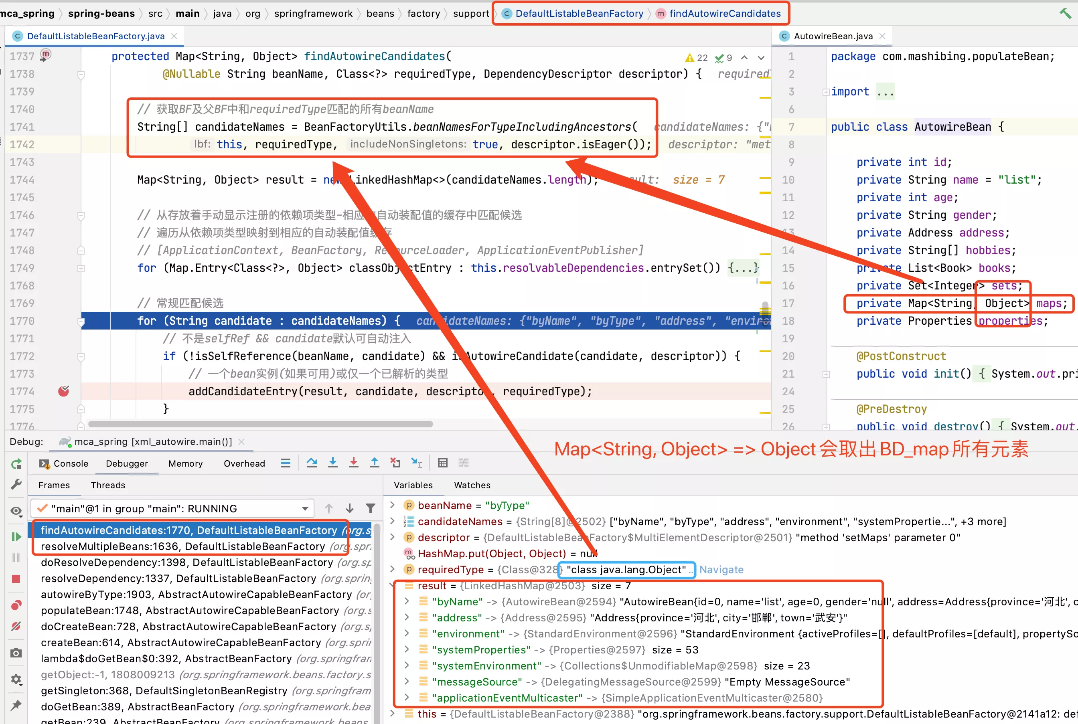Open the thread selector main RUNNING dropdown
1078x724 pixels.
point(173,508)
